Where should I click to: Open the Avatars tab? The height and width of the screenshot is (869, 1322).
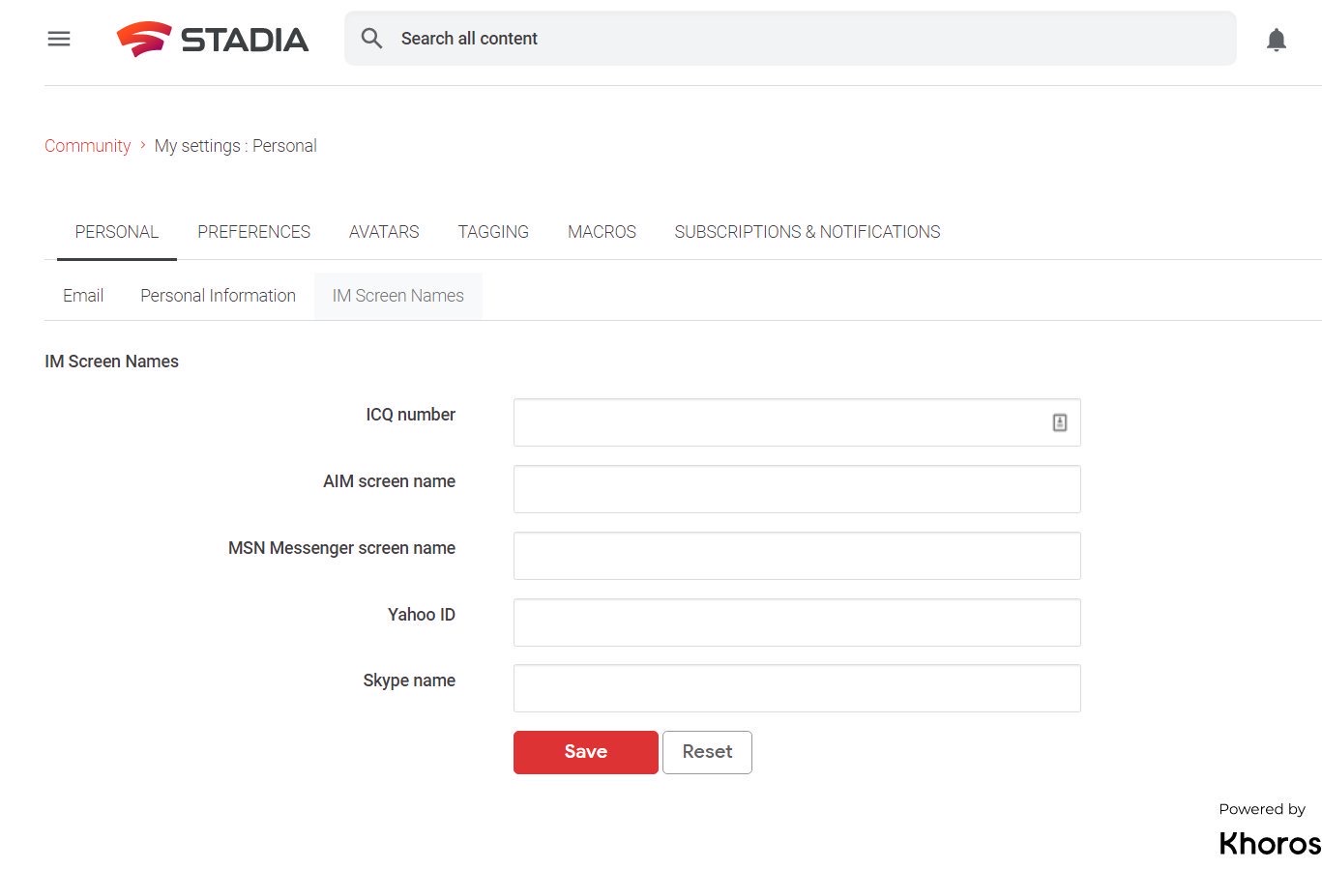(384, 232)
